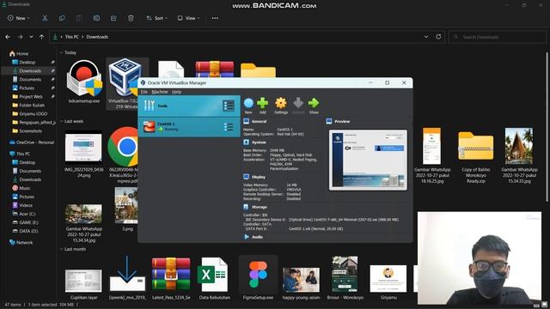Open Home in navigation pane
Viewport: 550px width, 309px height.
(x=22, y=53)
